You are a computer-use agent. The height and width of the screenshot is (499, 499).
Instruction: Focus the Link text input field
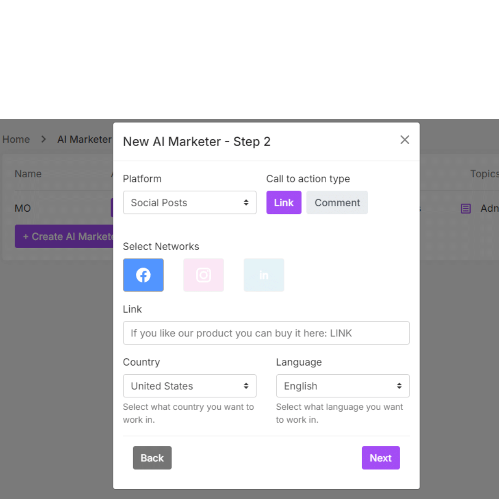tap(266, 333)
